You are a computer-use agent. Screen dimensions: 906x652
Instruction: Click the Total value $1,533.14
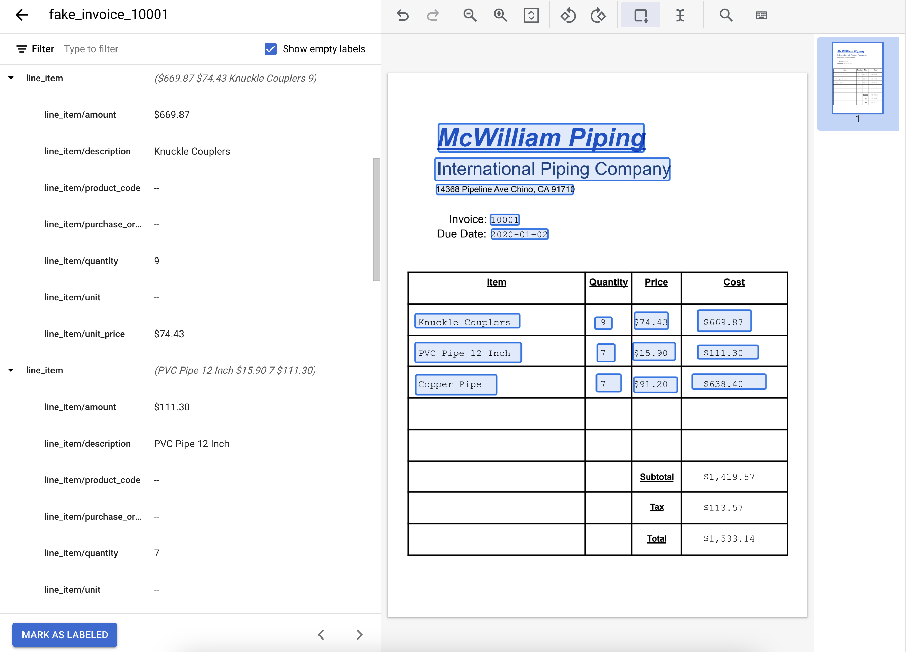[729, 539]
